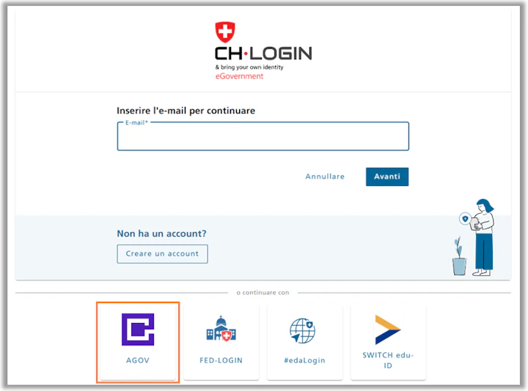Click the 'o continuare con' divider text

click(263, 292)
